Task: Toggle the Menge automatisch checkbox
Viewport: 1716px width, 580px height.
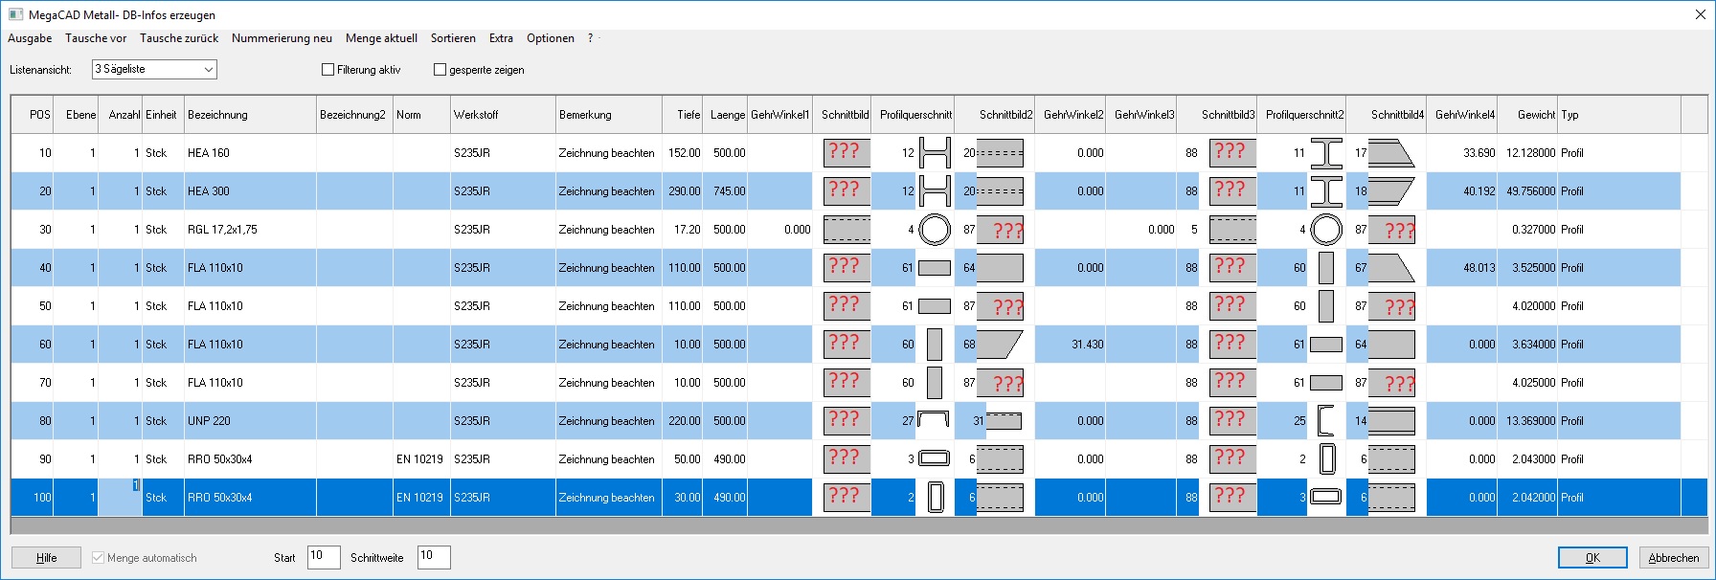Action: click(x=98, y=557)
